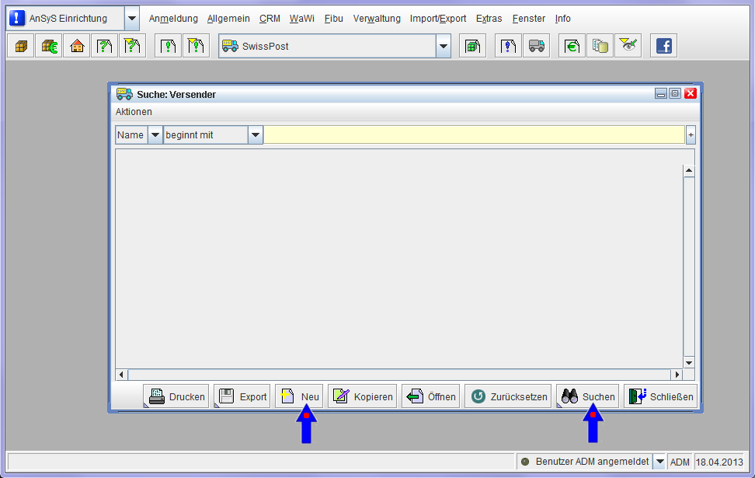Open the Aktionen menu in search window
The width and height of the screenshot is (755, 478).
(x=134, y=112)
